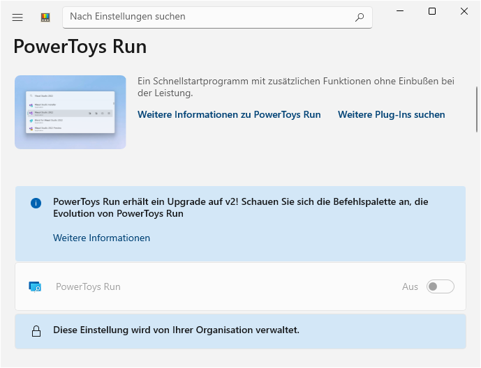The image size is (481, 368).
Task: Click the "PowerToys Run" page heading
Action: click(x=80, y=47)
